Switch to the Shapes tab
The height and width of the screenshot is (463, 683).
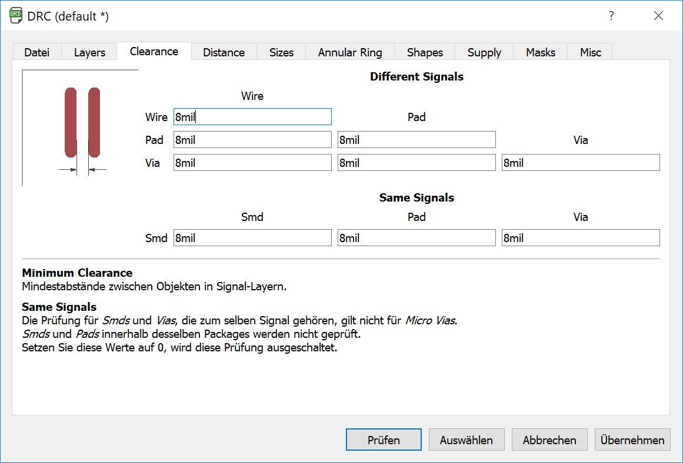tap(425, 52)
